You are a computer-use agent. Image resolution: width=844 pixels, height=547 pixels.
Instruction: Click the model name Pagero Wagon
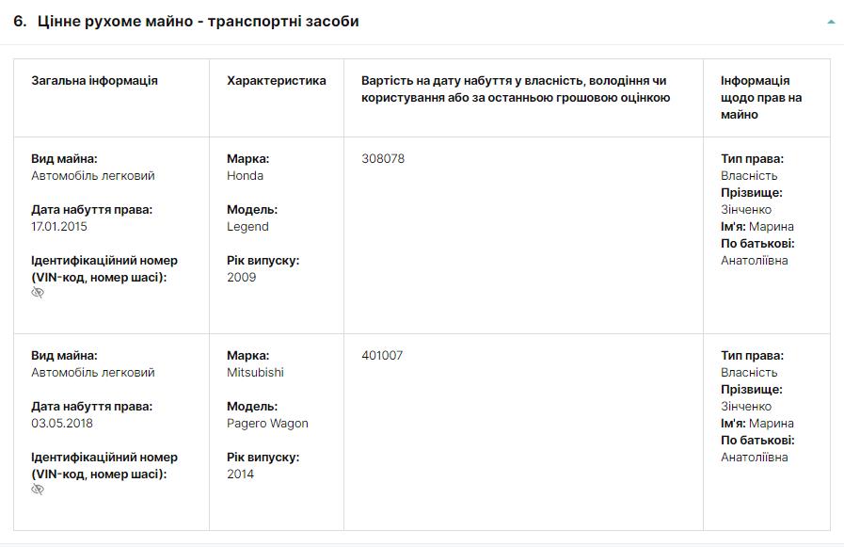267,424
